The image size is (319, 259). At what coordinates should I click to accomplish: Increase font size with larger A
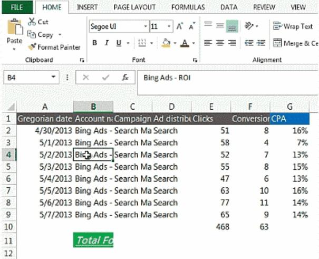[179, 26]
